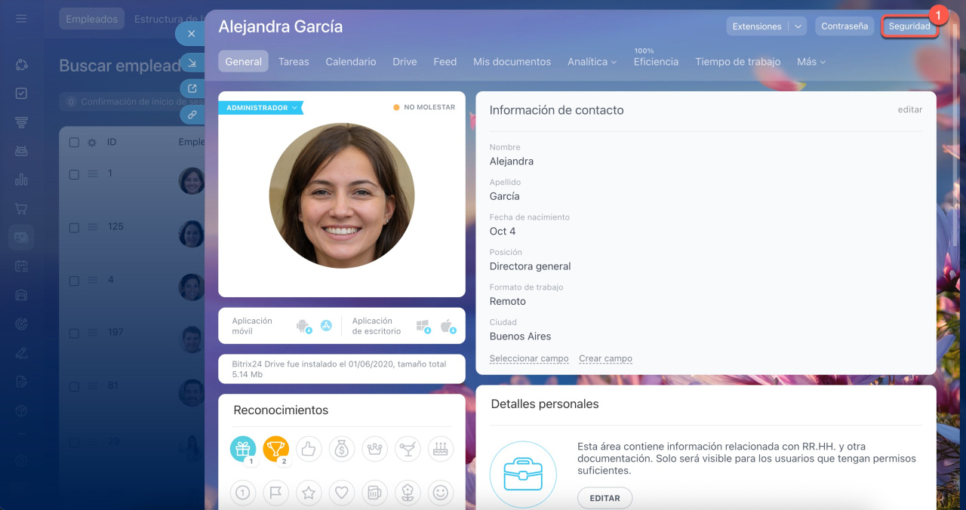
Task: Select the thumbs-up recognition icon
Action: point(309,449)
